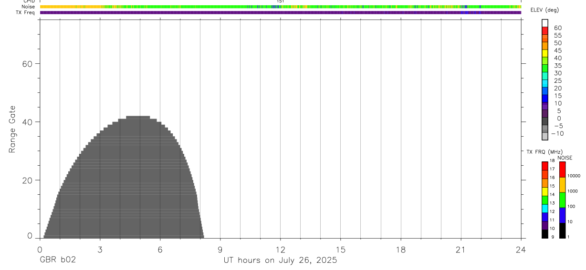Click the orange swatch in the NOISE bar
586x270 pixels.
tap(562, 185)
